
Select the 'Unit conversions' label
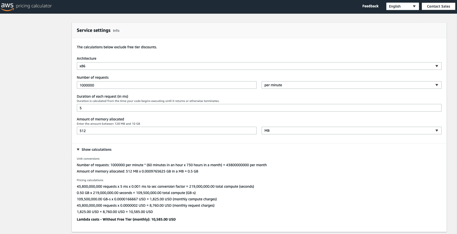click(88, 159)
